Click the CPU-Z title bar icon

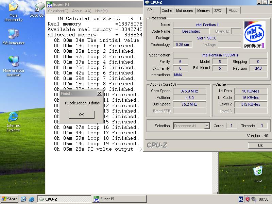coord(147,2)
